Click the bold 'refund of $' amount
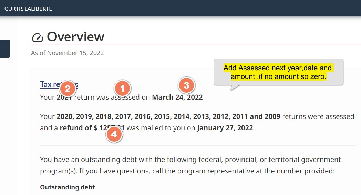Viewport: 361px width, 195px height. click(x=79, y=128)
